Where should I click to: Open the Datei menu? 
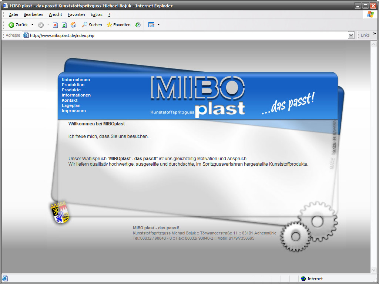point(13,14)
